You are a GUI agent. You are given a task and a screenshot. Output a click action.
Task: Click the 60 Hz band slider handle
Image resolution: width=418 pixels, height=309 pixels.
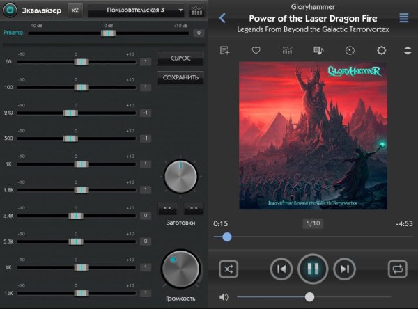pyautogui.click(x=82, y=62)
